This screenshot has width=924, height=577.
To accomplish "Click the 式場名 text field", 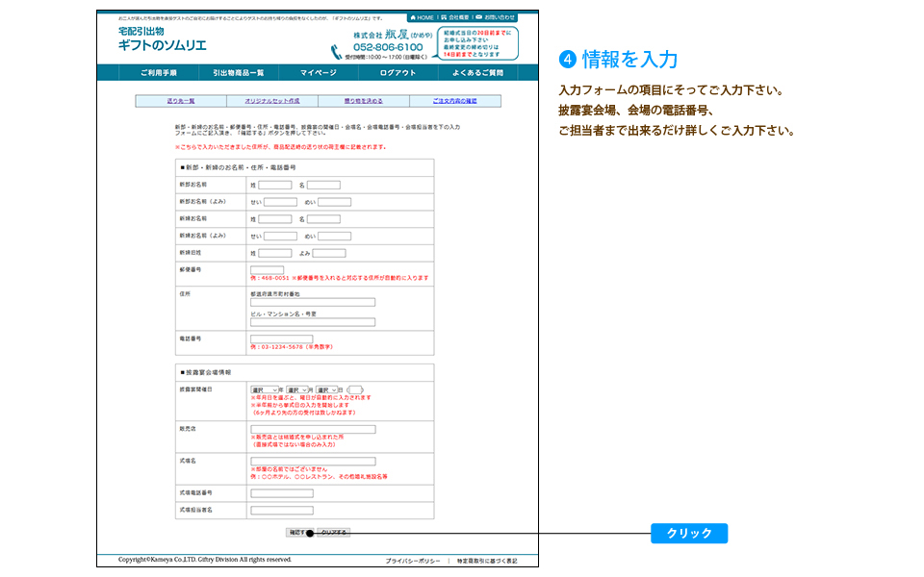I will (312, 461).
